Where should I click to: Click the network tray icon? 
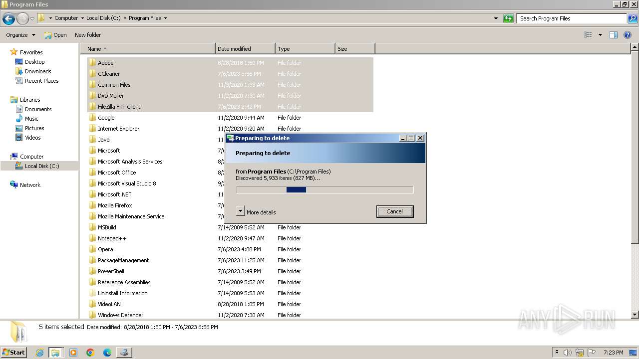[x=580, y=353]
